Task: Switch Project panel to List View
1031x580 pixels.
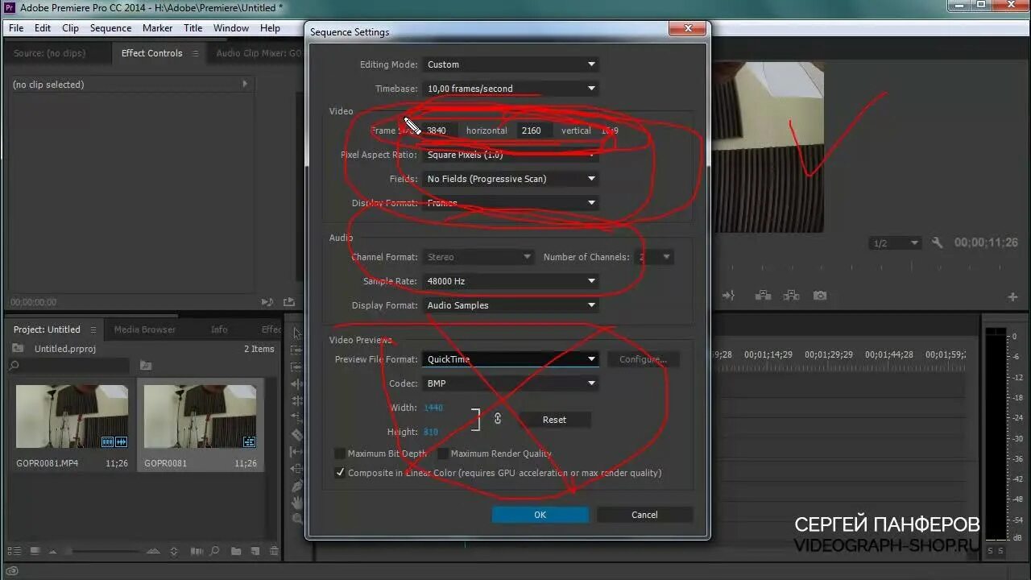Action: point(14,551)
